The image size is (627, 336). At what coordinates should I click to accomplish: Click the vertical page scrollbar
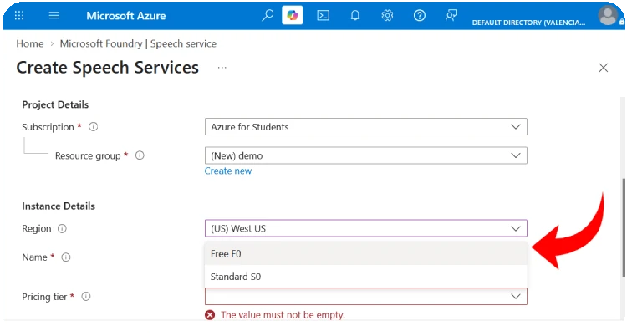[624, 227]
